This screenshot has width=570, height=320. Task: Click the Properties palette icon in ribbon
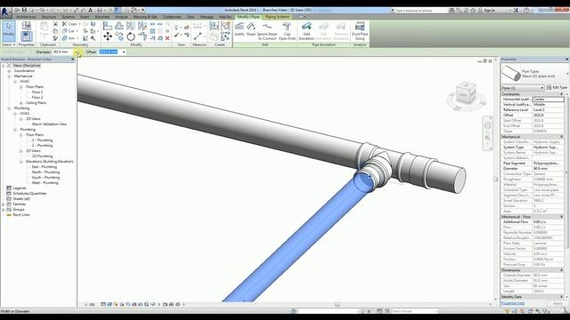26,36
